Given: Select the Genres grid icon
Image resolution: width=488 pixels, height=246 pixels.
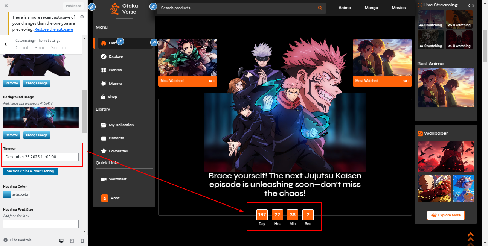Looking at the screenshot, I should point(104,70).
